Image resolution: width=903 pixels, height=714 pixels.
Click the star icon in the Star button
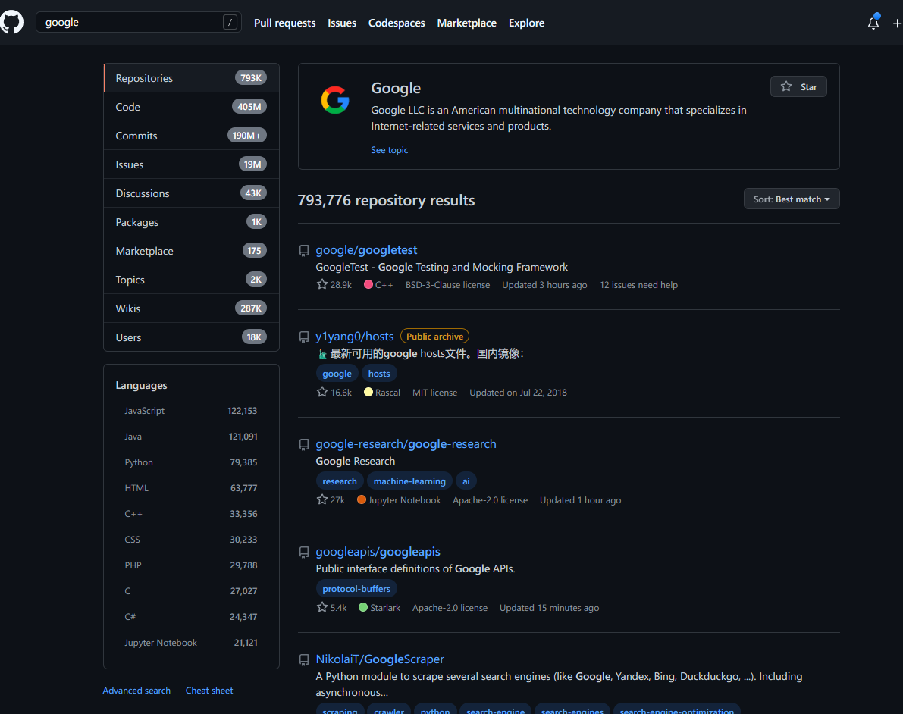click(x=786, y=86)
